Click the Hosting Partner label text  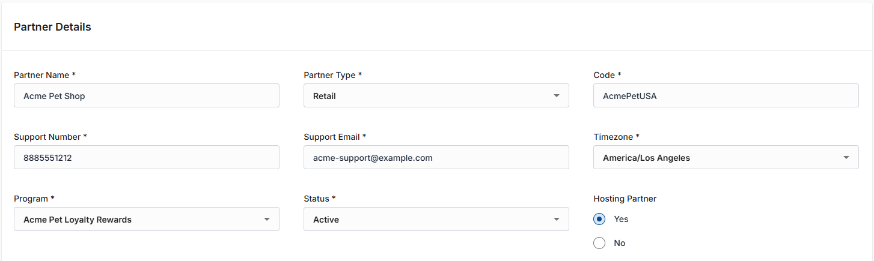click(x=625, y=199)
